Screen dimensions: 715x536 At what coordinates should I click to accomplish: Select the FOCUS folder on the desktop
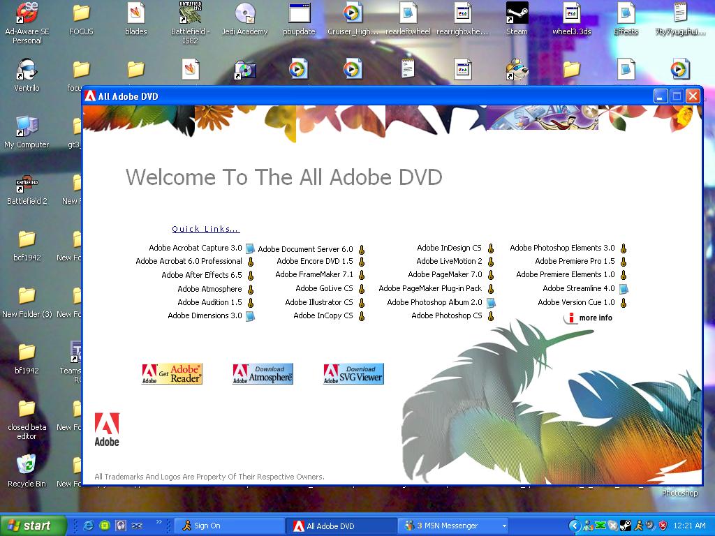click(x=81, y=19)
